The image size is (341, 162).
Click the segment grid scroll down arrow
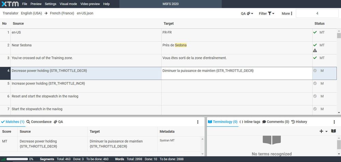coord(339,113)
